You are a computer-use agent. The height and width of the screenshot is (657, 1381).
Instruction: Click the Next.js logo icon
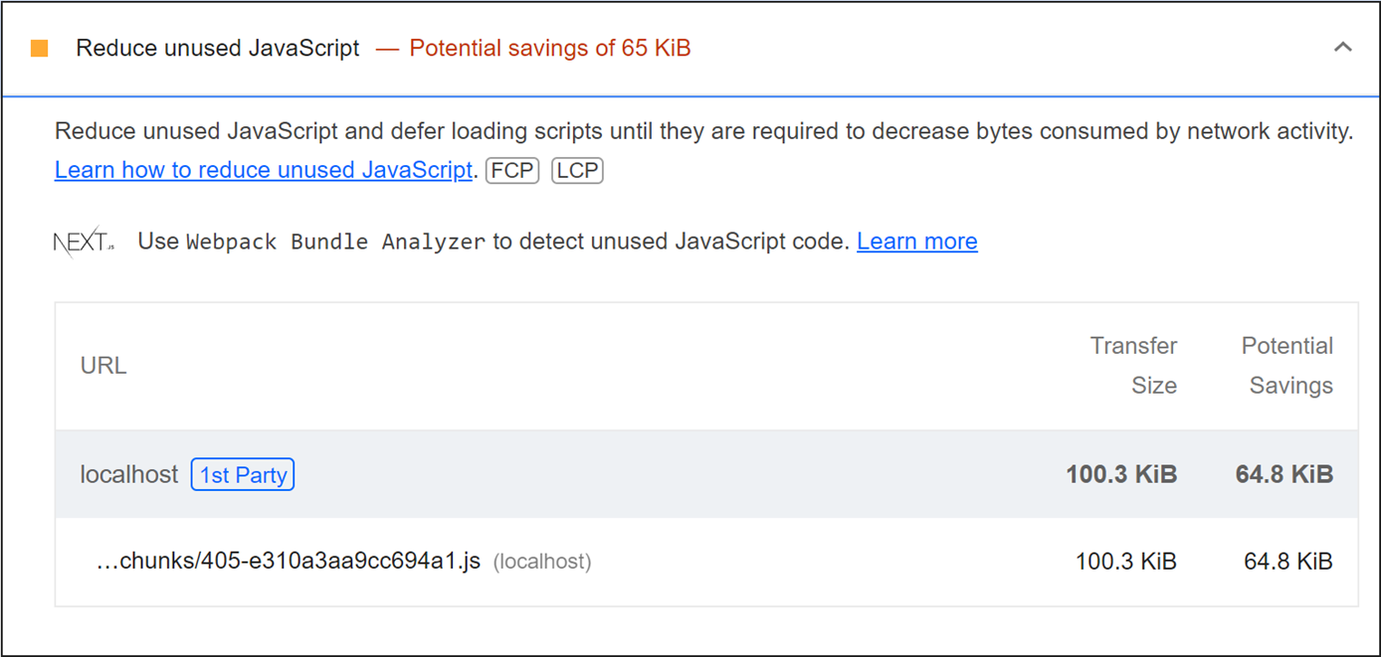pyautogui.click(x=84, y=243)
